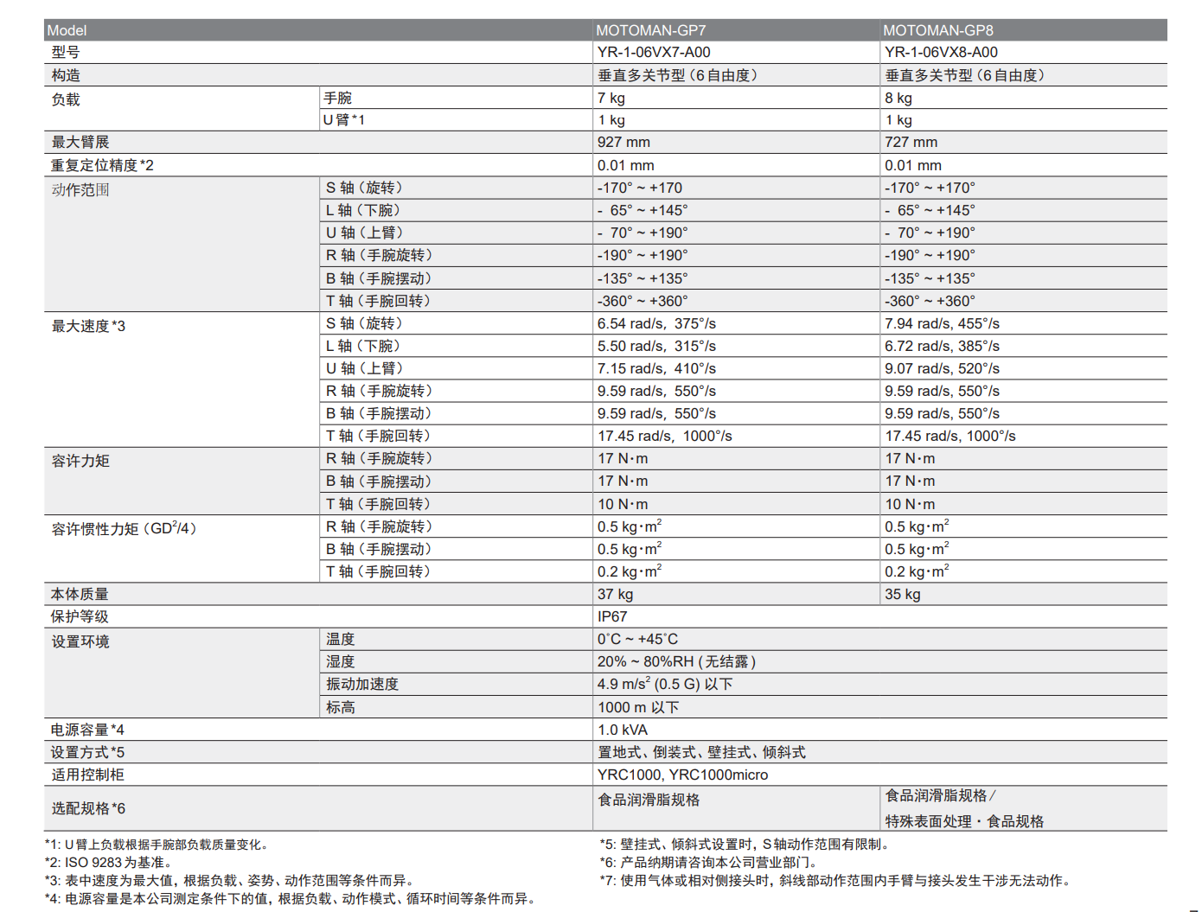Select the 湿度 sub-label
Screen dimensions: 1202x912
tap(341, 661)
